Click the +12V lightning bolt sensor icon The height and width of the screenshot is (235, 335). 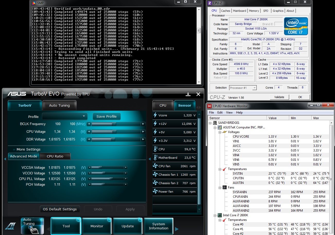pyautogui.click(x=155, y=124)
